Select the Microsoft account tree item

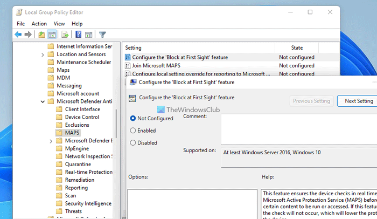point(78,93)
